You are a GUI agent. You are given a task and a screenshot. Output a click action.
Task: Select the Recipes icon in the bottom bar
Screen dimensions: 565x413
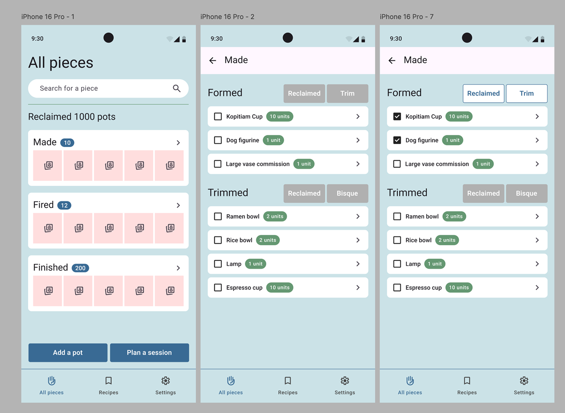coord(108,386)
